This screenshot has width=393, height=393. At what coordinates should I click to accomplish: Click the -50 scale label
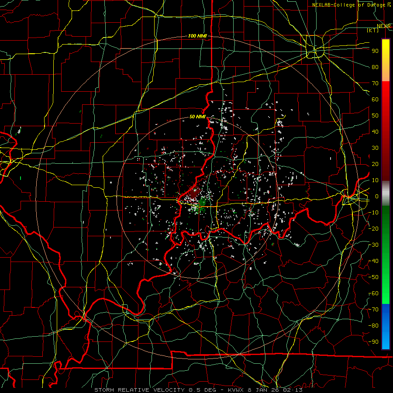pyautogui.click(x=373, y=277)
